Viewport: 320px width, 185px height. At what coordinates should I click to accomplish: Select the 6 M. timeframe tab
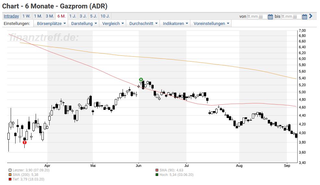coord(61,16)
